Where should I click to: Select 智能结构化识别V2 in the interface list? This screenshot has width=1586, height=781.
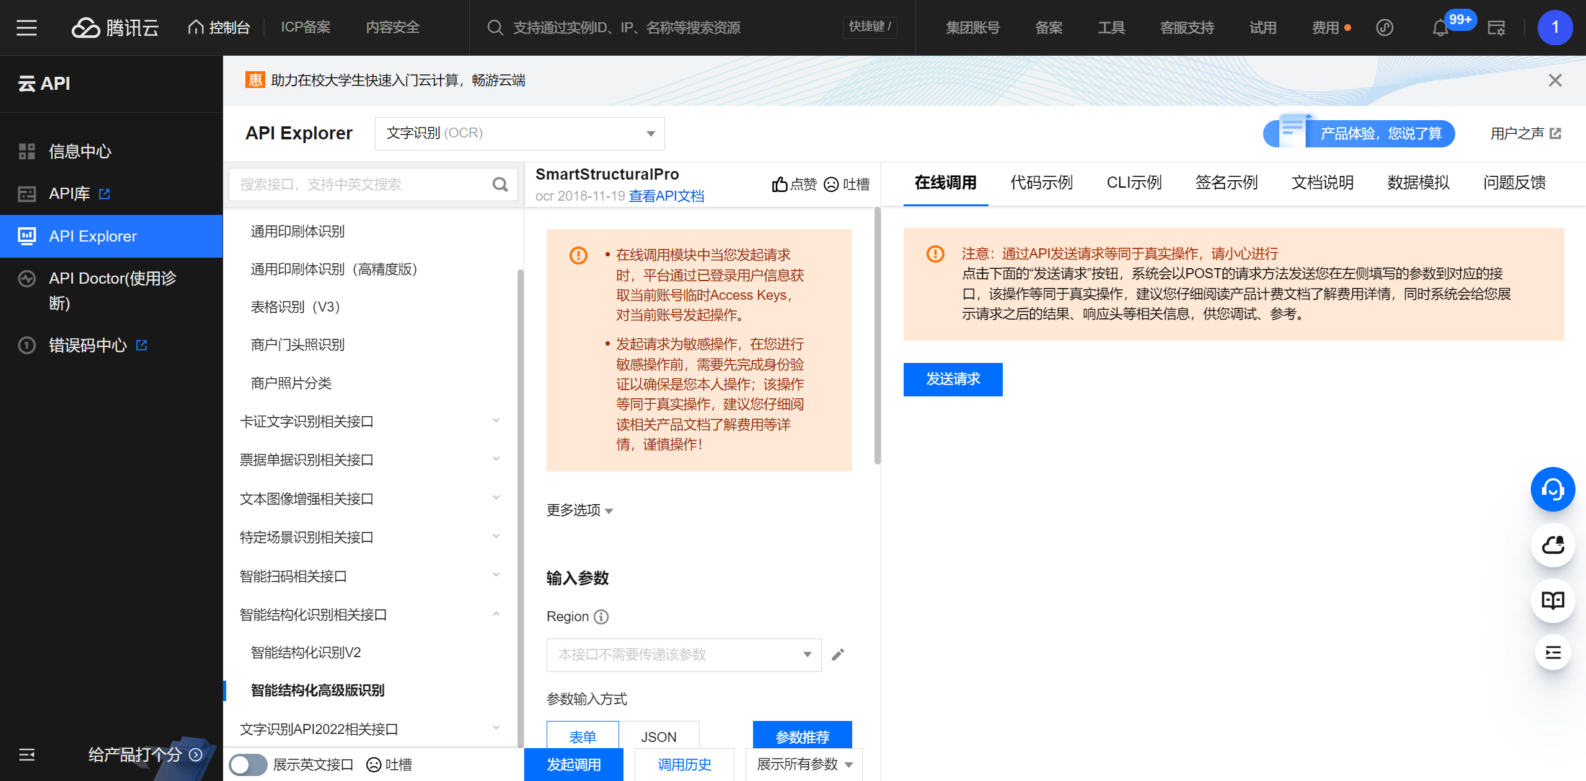point(306,652)
